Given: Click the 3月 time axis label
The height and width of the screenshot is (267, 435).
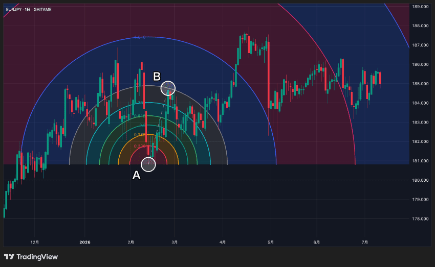Looking at the screenshot, I should pyautogui.click(x=175, y=242).
